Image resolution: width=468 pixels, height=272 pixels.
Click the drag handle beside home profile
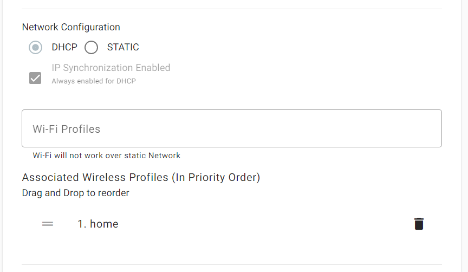pyautogui.click(x=48, y=224)
